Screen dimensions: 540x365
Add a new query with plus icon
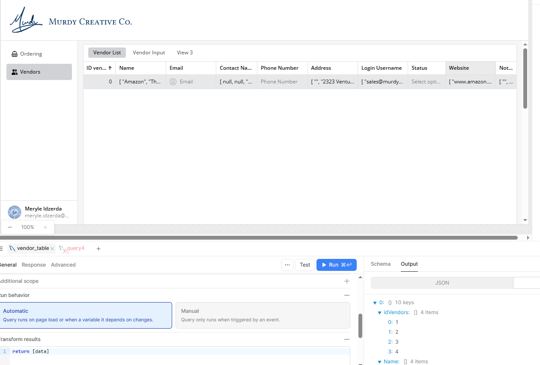click(x=98, y=249)
